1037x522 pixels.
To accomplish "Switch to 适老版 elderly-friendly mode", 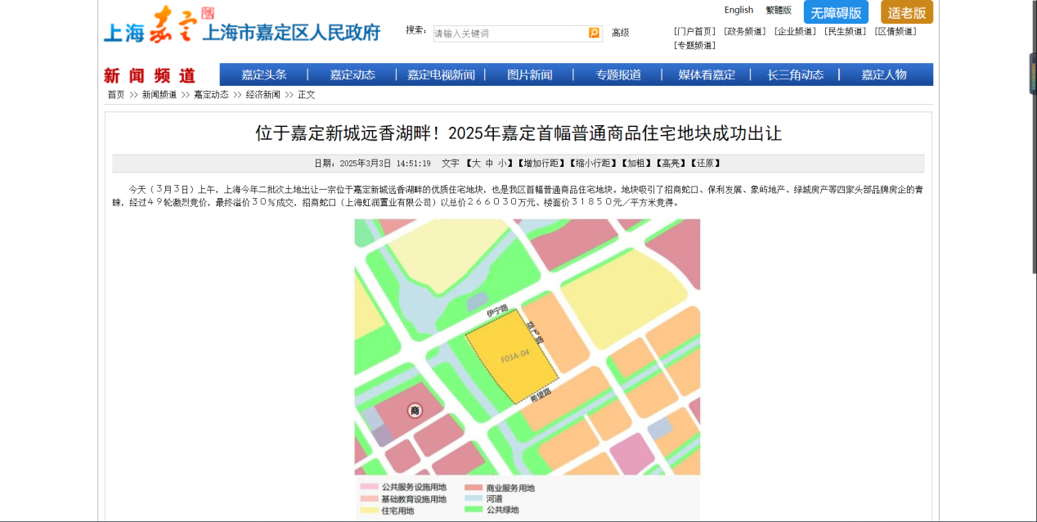I will pyautogui.click(x=906, y=12).
